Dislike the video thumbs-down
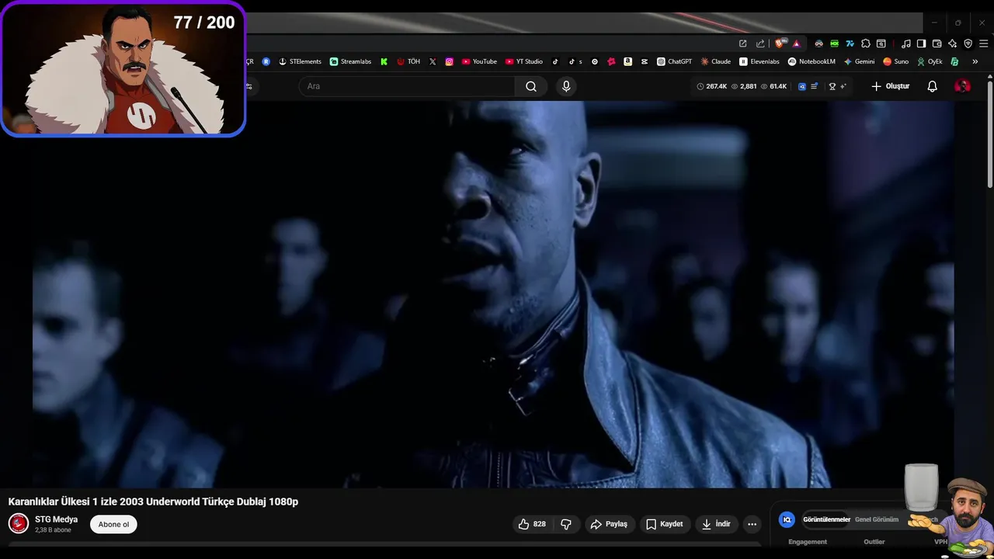 [566, 524]
